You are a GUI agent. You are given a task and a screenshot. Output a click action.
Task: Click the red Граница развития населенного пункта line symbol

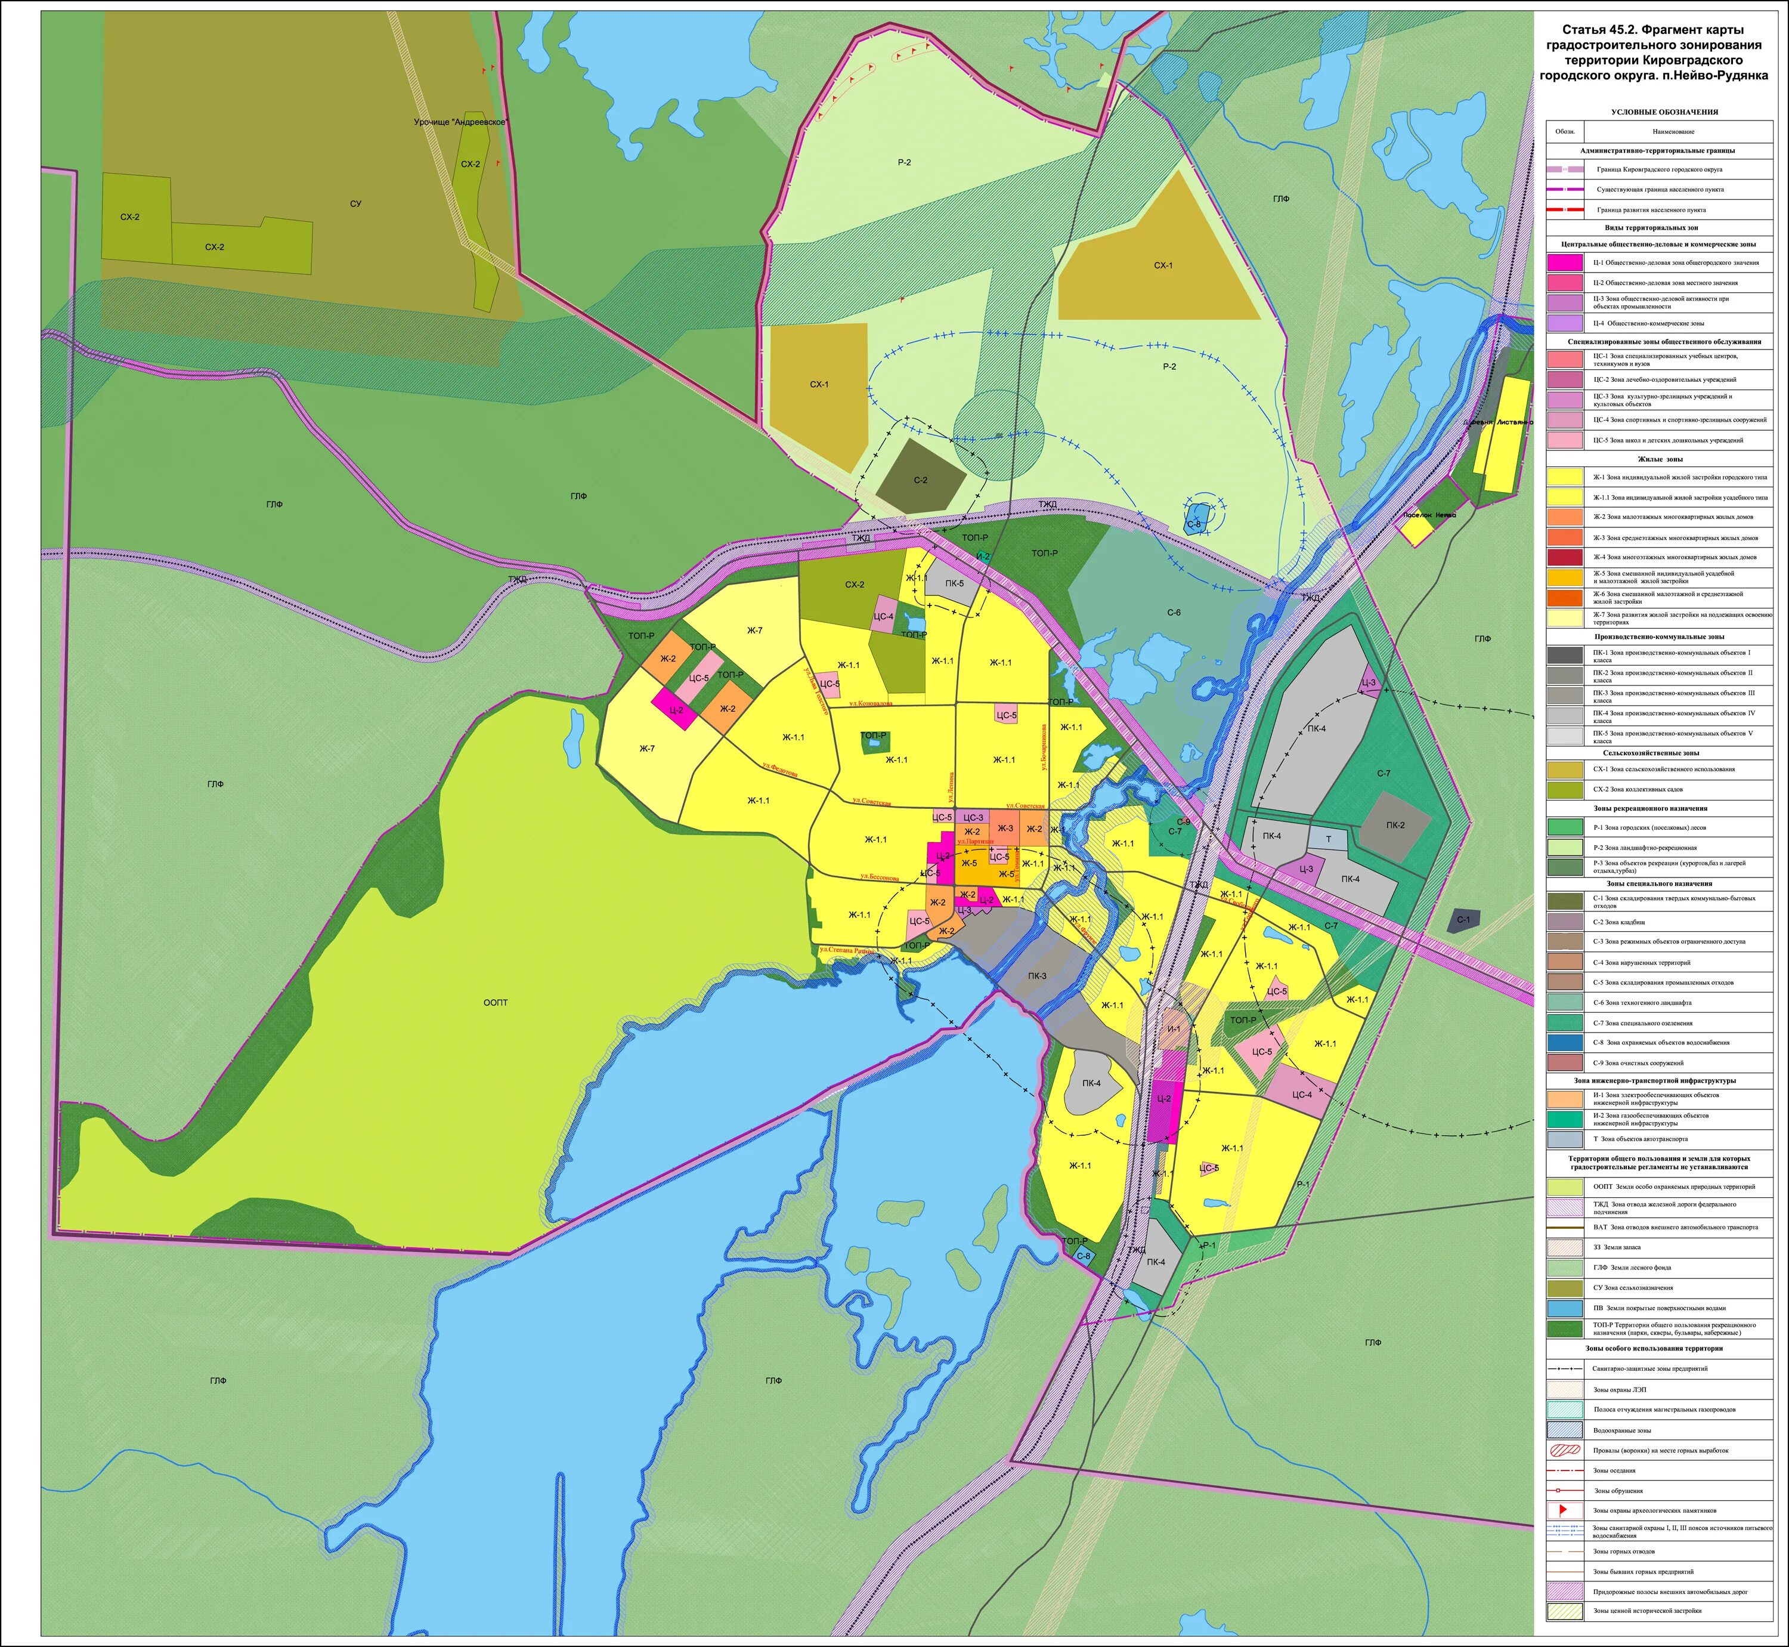(x=1565, y=211)
